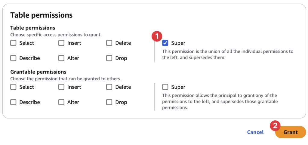Uncheck the checked Super table permission

tap(165, 43)
